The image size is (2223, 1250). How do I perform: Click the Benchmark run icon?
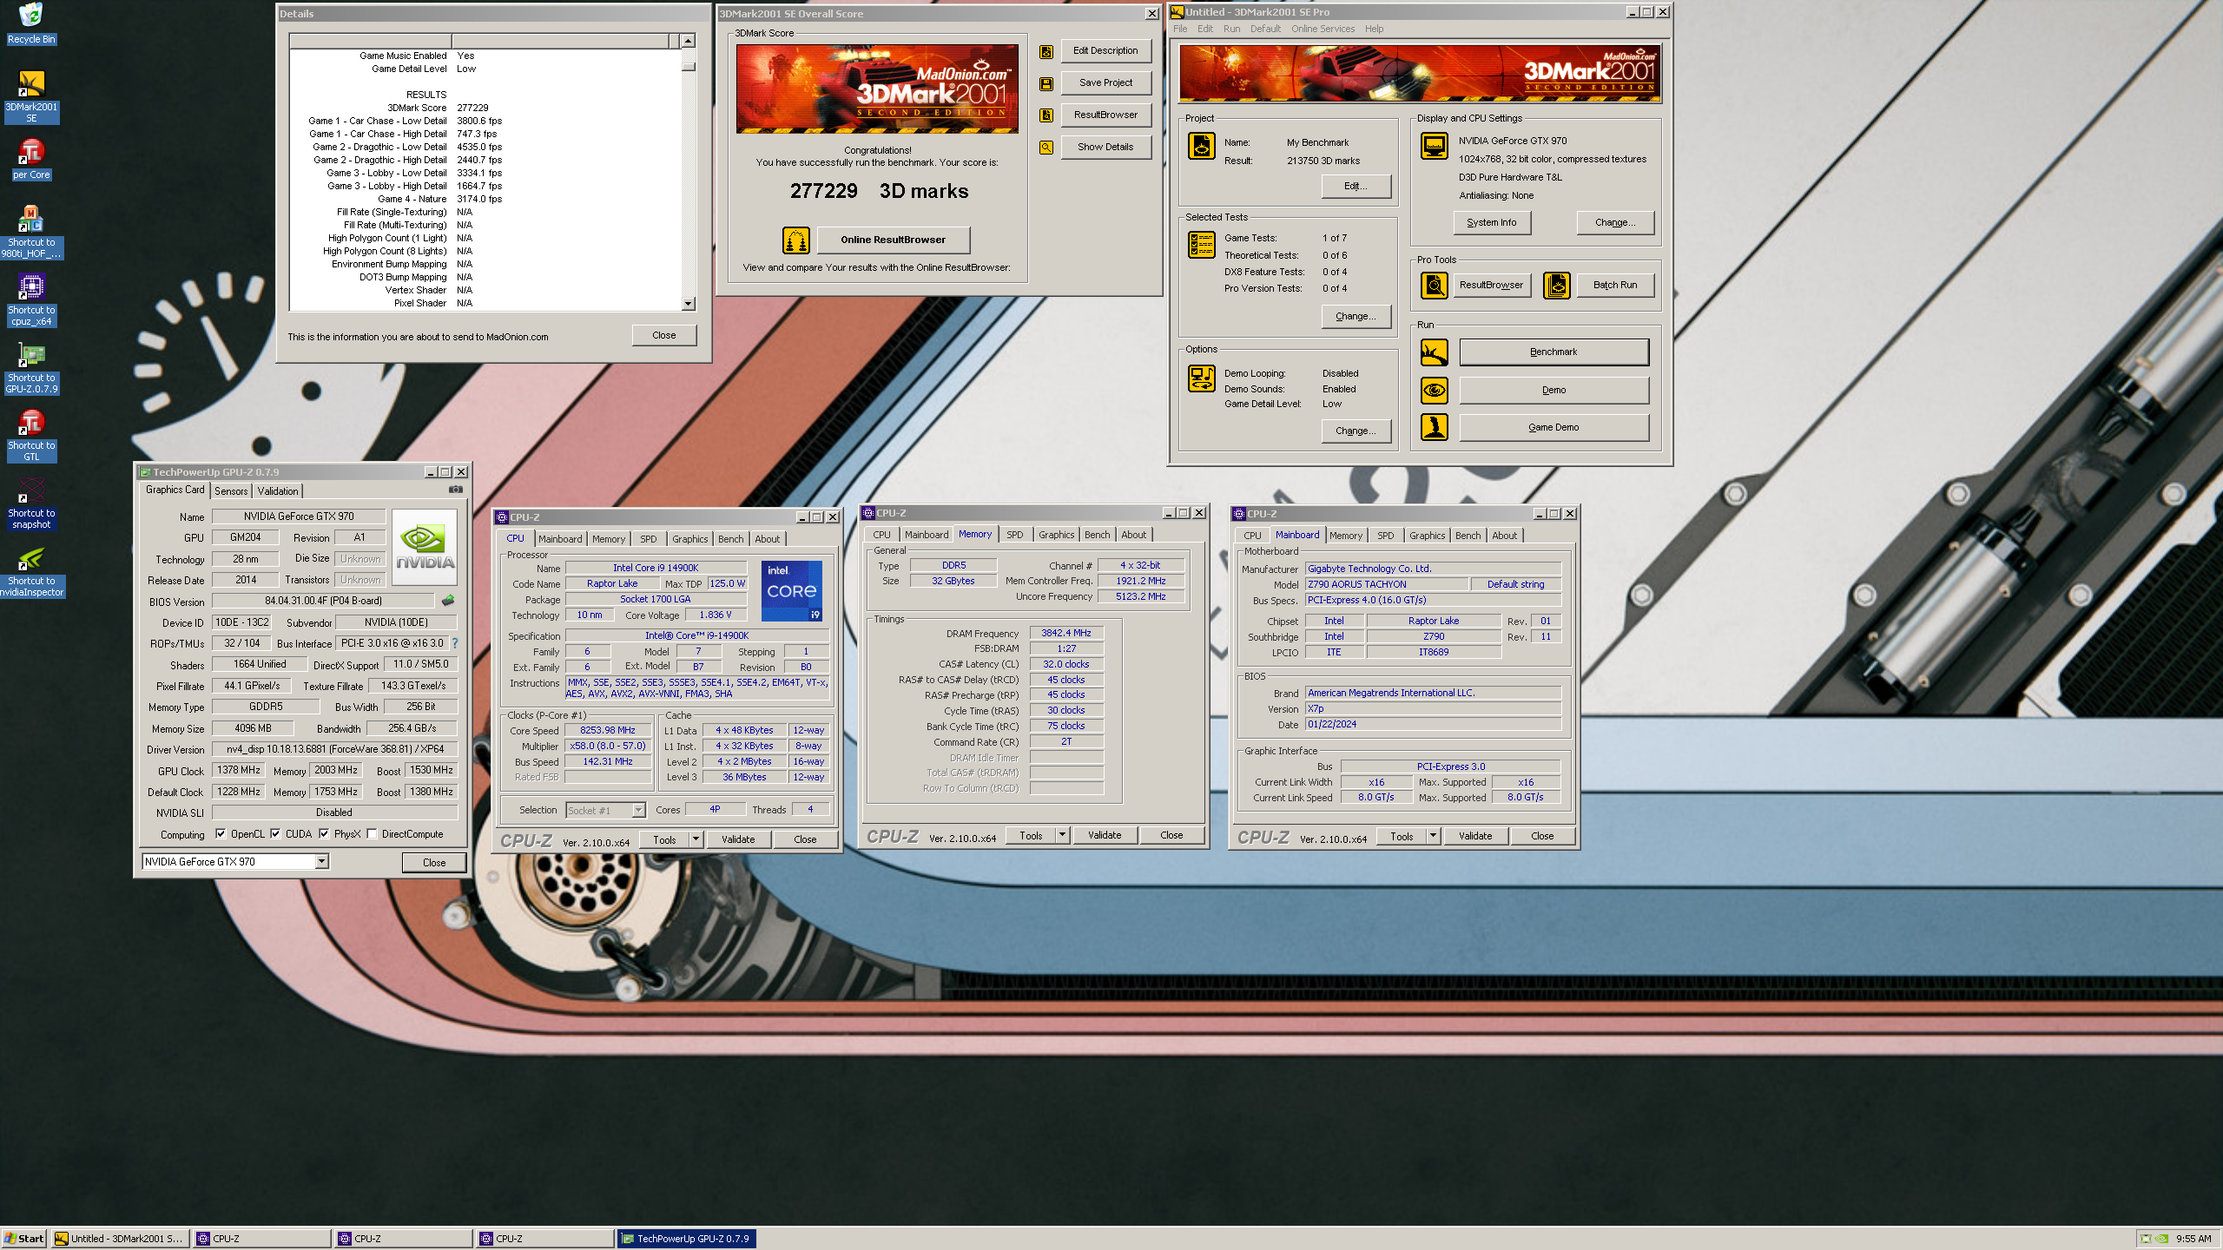pos(1435,352)
